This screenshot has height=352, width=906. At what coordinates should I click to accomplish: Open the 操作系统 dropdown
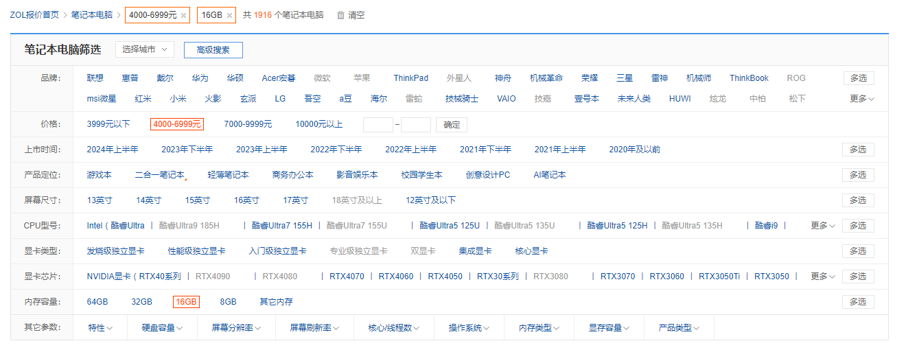469,328
